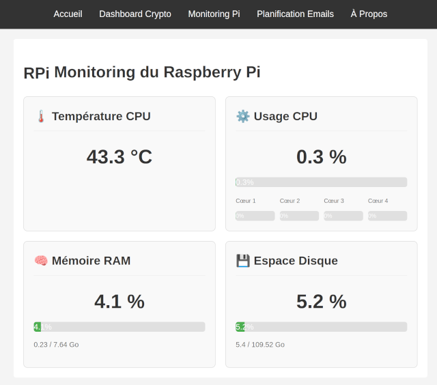
Task: Select Monitoring Pi in navbar
Action: click(x=214, y=14)
